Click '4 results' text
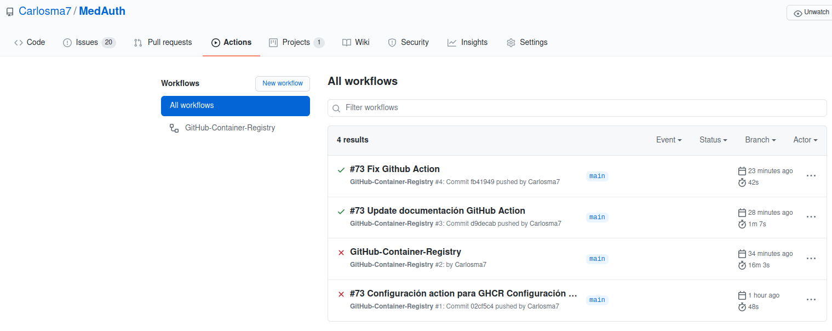This screenshot has width=832, height=331. 353,140
